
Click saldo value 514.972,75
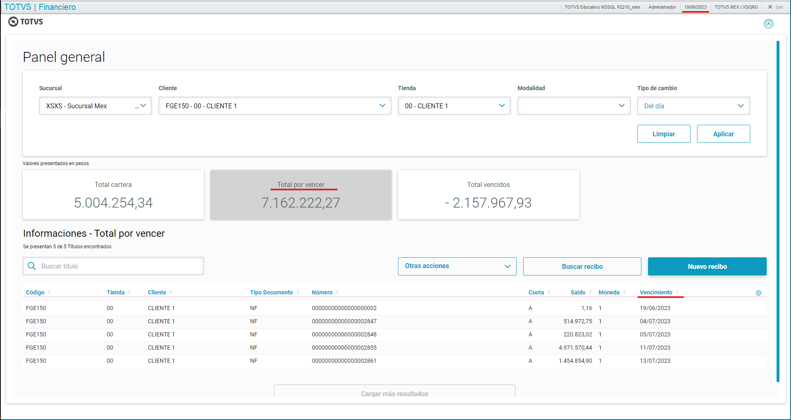(578, 321)
